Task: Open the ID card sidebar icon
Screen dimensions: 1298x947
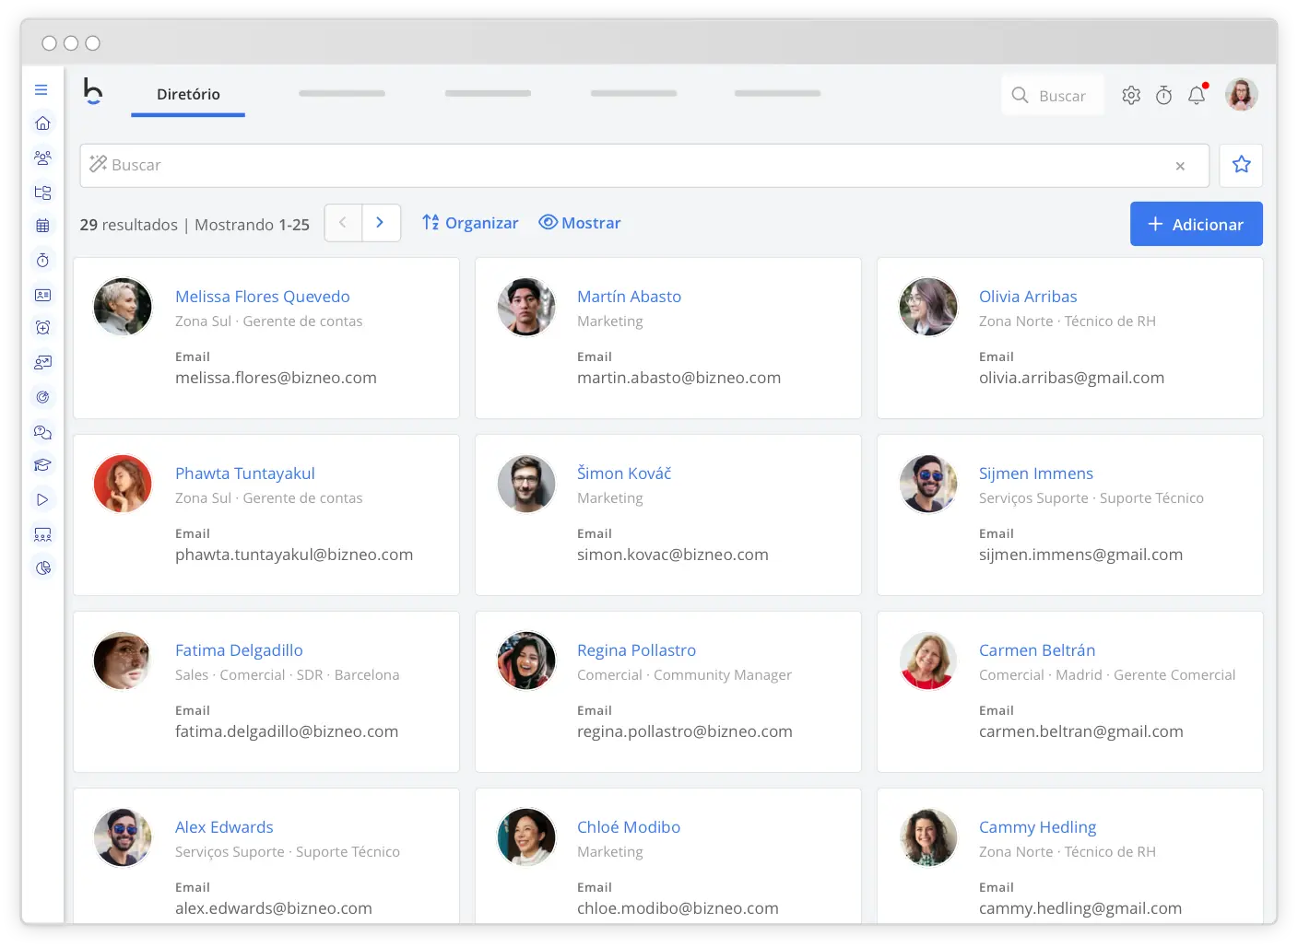Action: (x=42, y=295)
